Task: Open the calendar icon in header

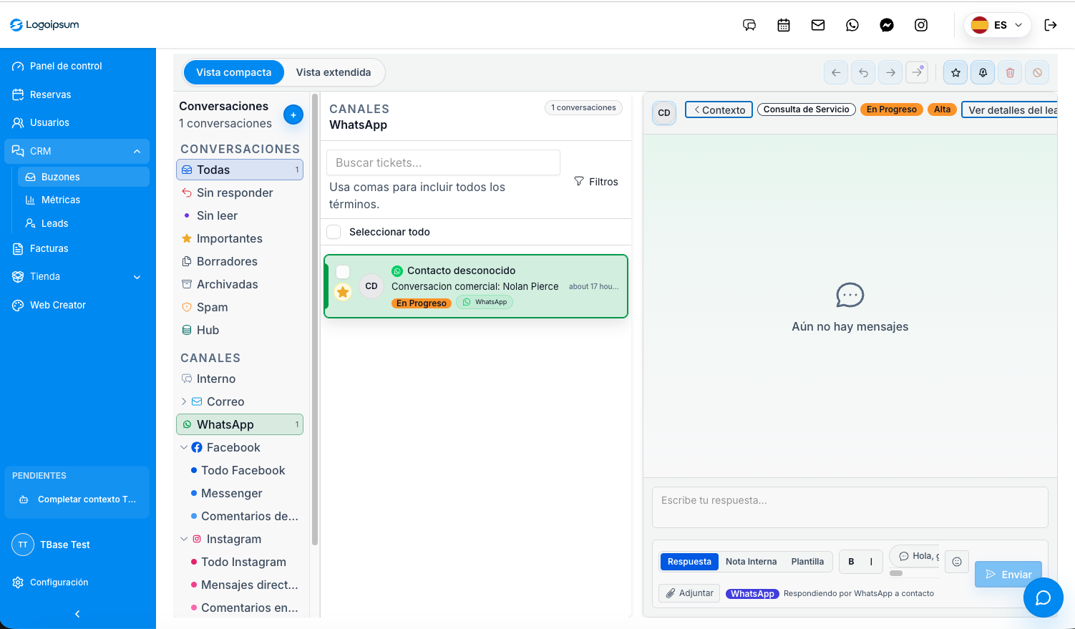Action: 784,25
